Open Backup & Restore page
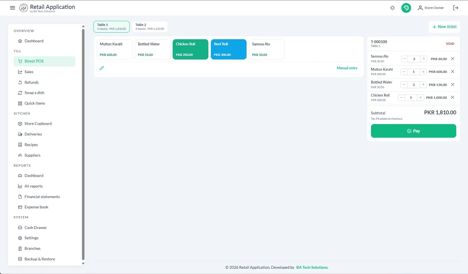 (x=44, y=259)
